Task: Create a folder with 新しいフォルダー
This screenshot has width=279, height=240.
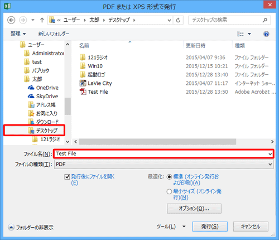Action: coord(54,34)
